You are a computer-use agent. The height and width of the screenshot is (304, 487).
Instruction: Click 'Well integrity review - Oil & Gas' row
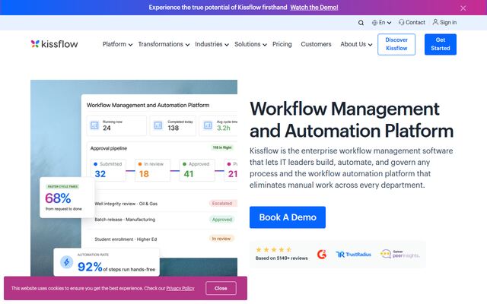126,204
